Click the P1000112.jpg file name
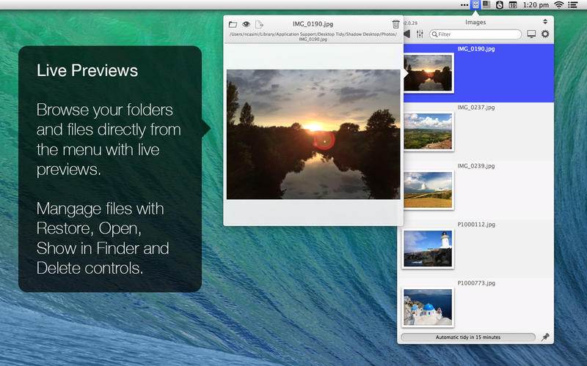Viewport: 587px width, 366px height. (476, 225)
